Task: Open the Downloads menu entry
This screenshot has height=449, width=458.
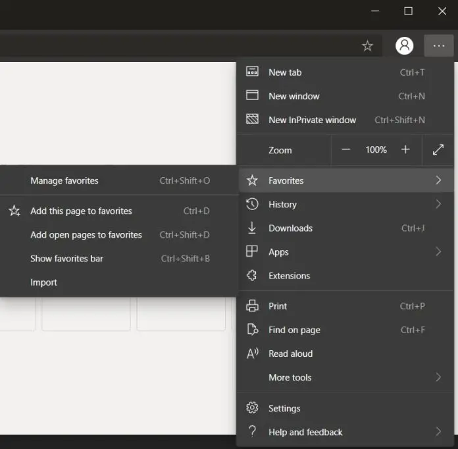Action: (345, 228)
